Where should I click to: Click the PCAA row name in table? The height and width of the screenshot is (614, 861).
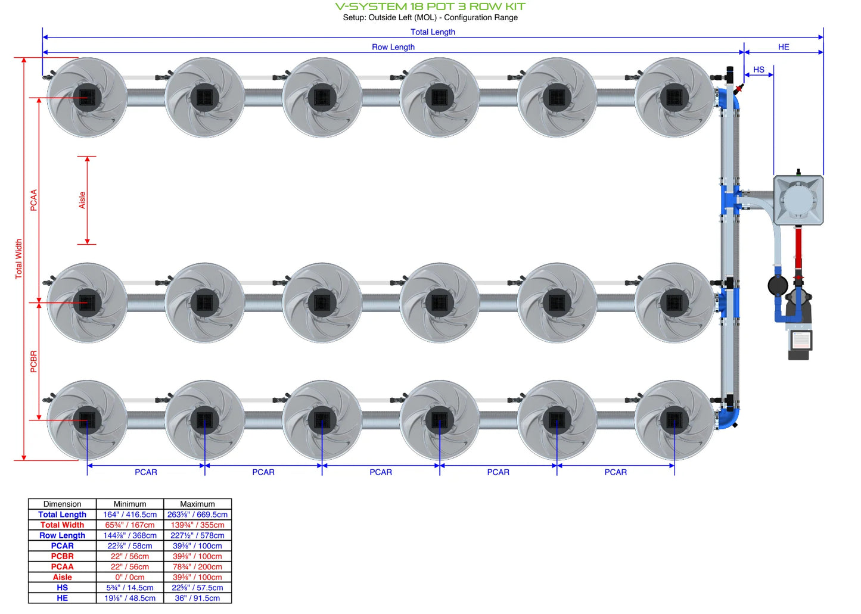tap(63, 567)
